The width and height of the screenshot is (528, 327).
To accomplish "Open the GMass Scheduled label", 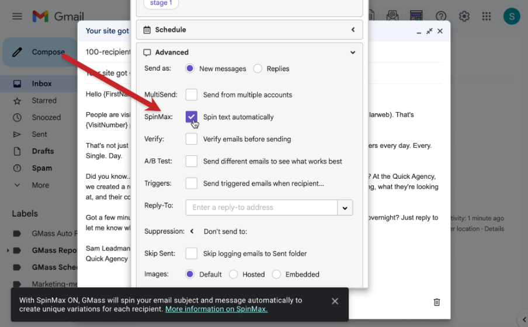I will coord(54,267).
